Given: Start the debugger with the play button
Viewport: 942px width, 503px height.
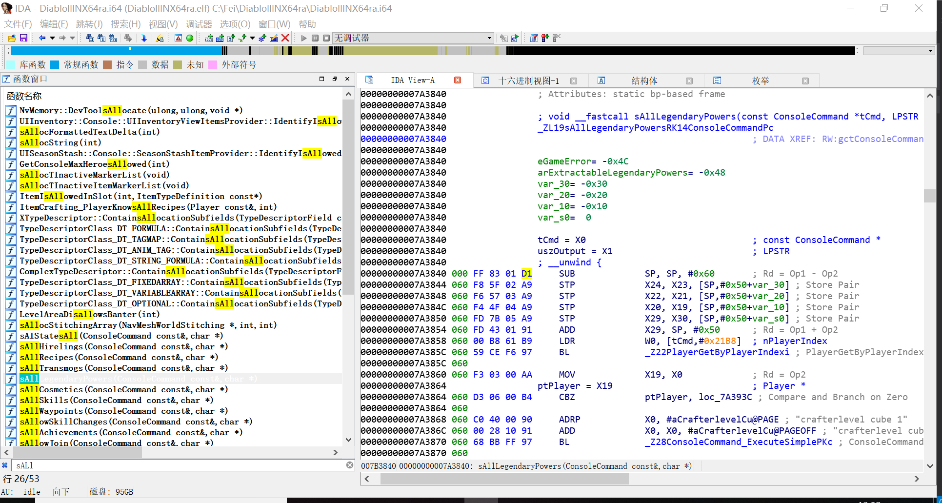Looking at the screenshot, I should [304, 38].
